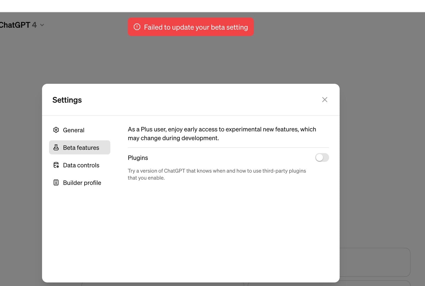The image size is (425, 286).
Task: Click the warning icon in the error toast
Action: click(x=137, y=27)
